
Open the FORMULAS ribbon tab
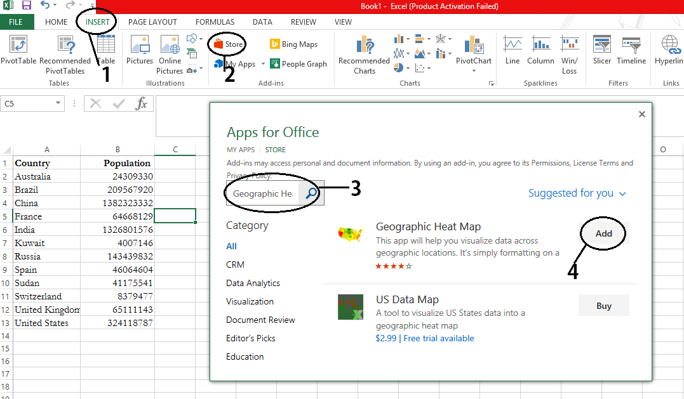pyautogui.click(x=215, y=22)
